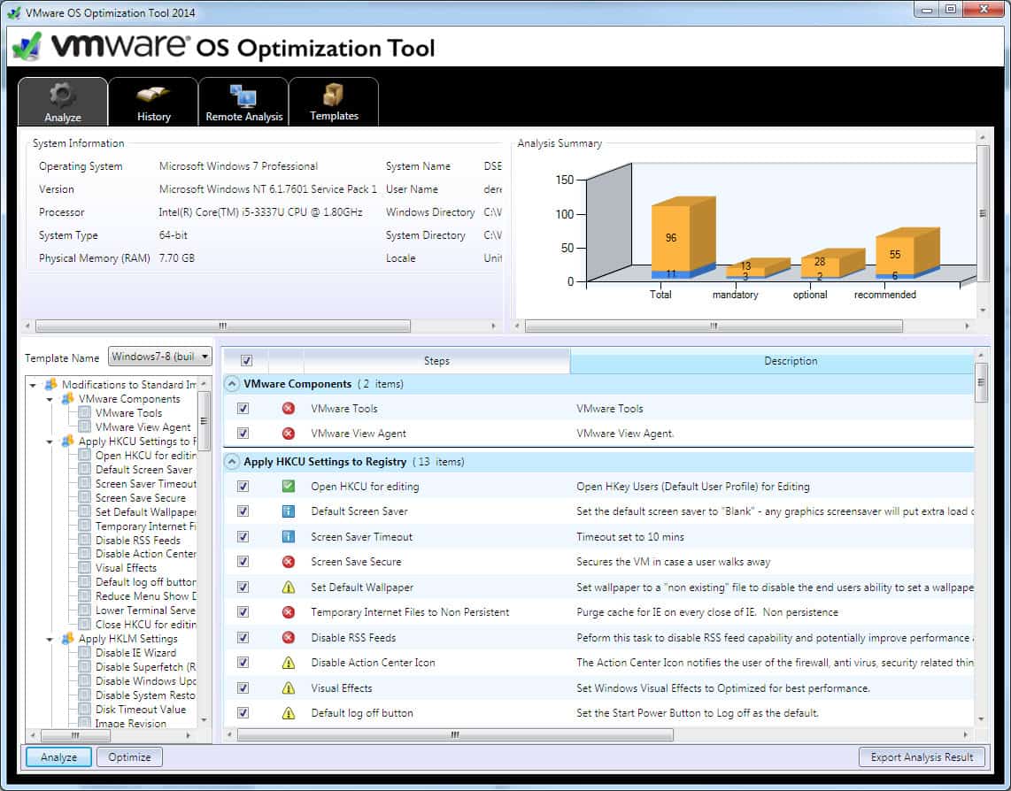Click folder icon of Apply HKCU Settings tree node
The image size is (1011, 791).
(67, 441)
